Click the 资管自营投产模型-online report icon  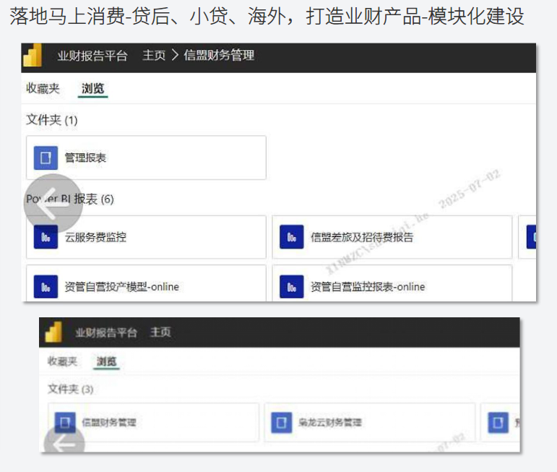[46, 286]
